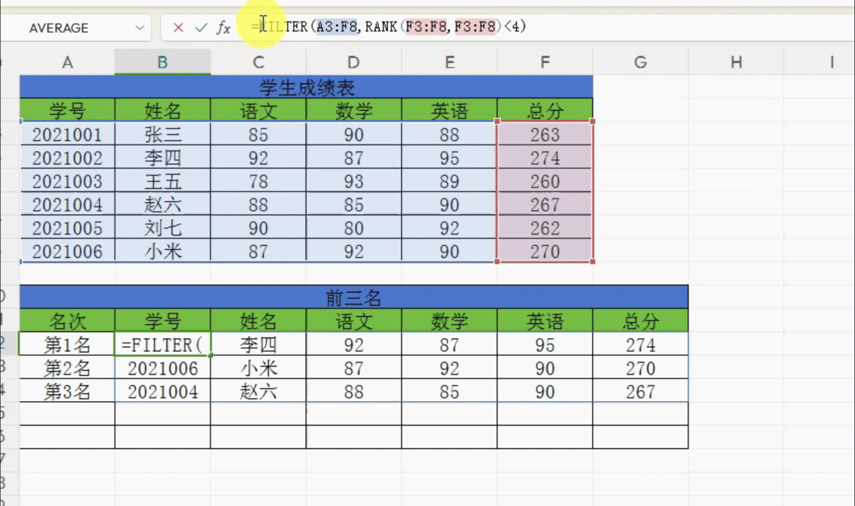Screen dimensions: 855x506
Task: Select column F header
Action: click(545, 62)
